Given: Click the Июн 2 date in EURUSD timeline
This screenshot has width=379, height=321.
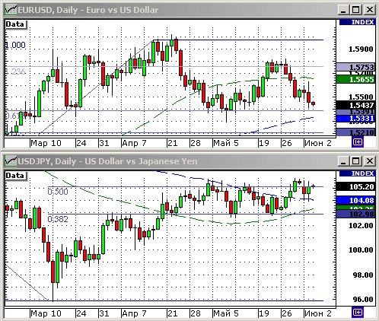Looking at the screenshot, I should 318,143.
